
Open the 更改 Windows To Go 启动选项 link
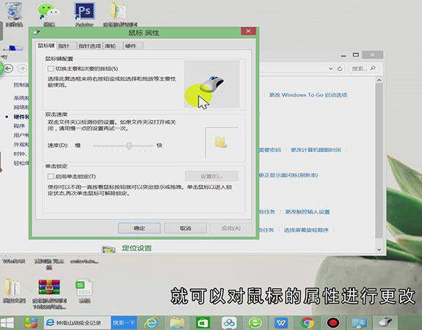308,95
